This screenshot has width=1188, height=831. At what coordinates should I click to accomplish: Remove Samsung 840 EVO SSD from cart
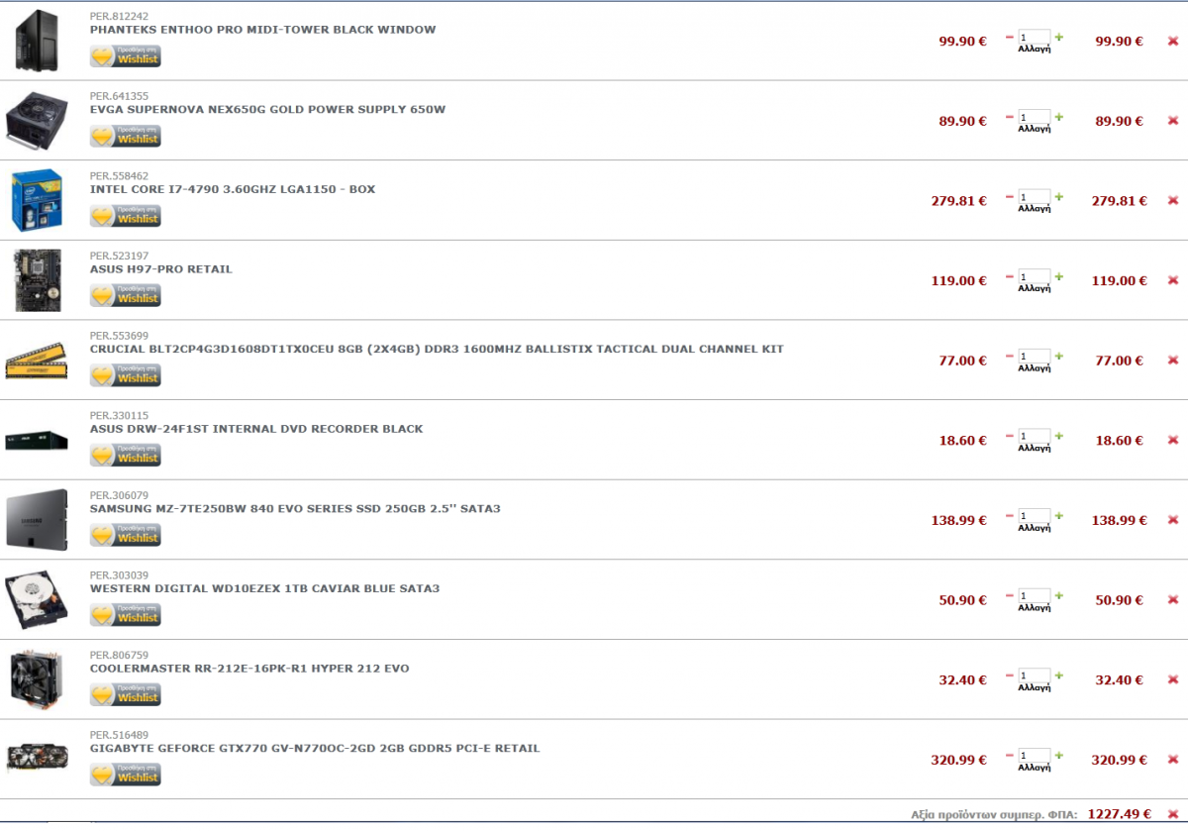[x=1173, y=520]
